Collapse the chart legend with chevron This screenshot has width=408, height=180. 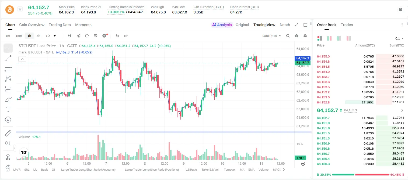tap(22, 59)
